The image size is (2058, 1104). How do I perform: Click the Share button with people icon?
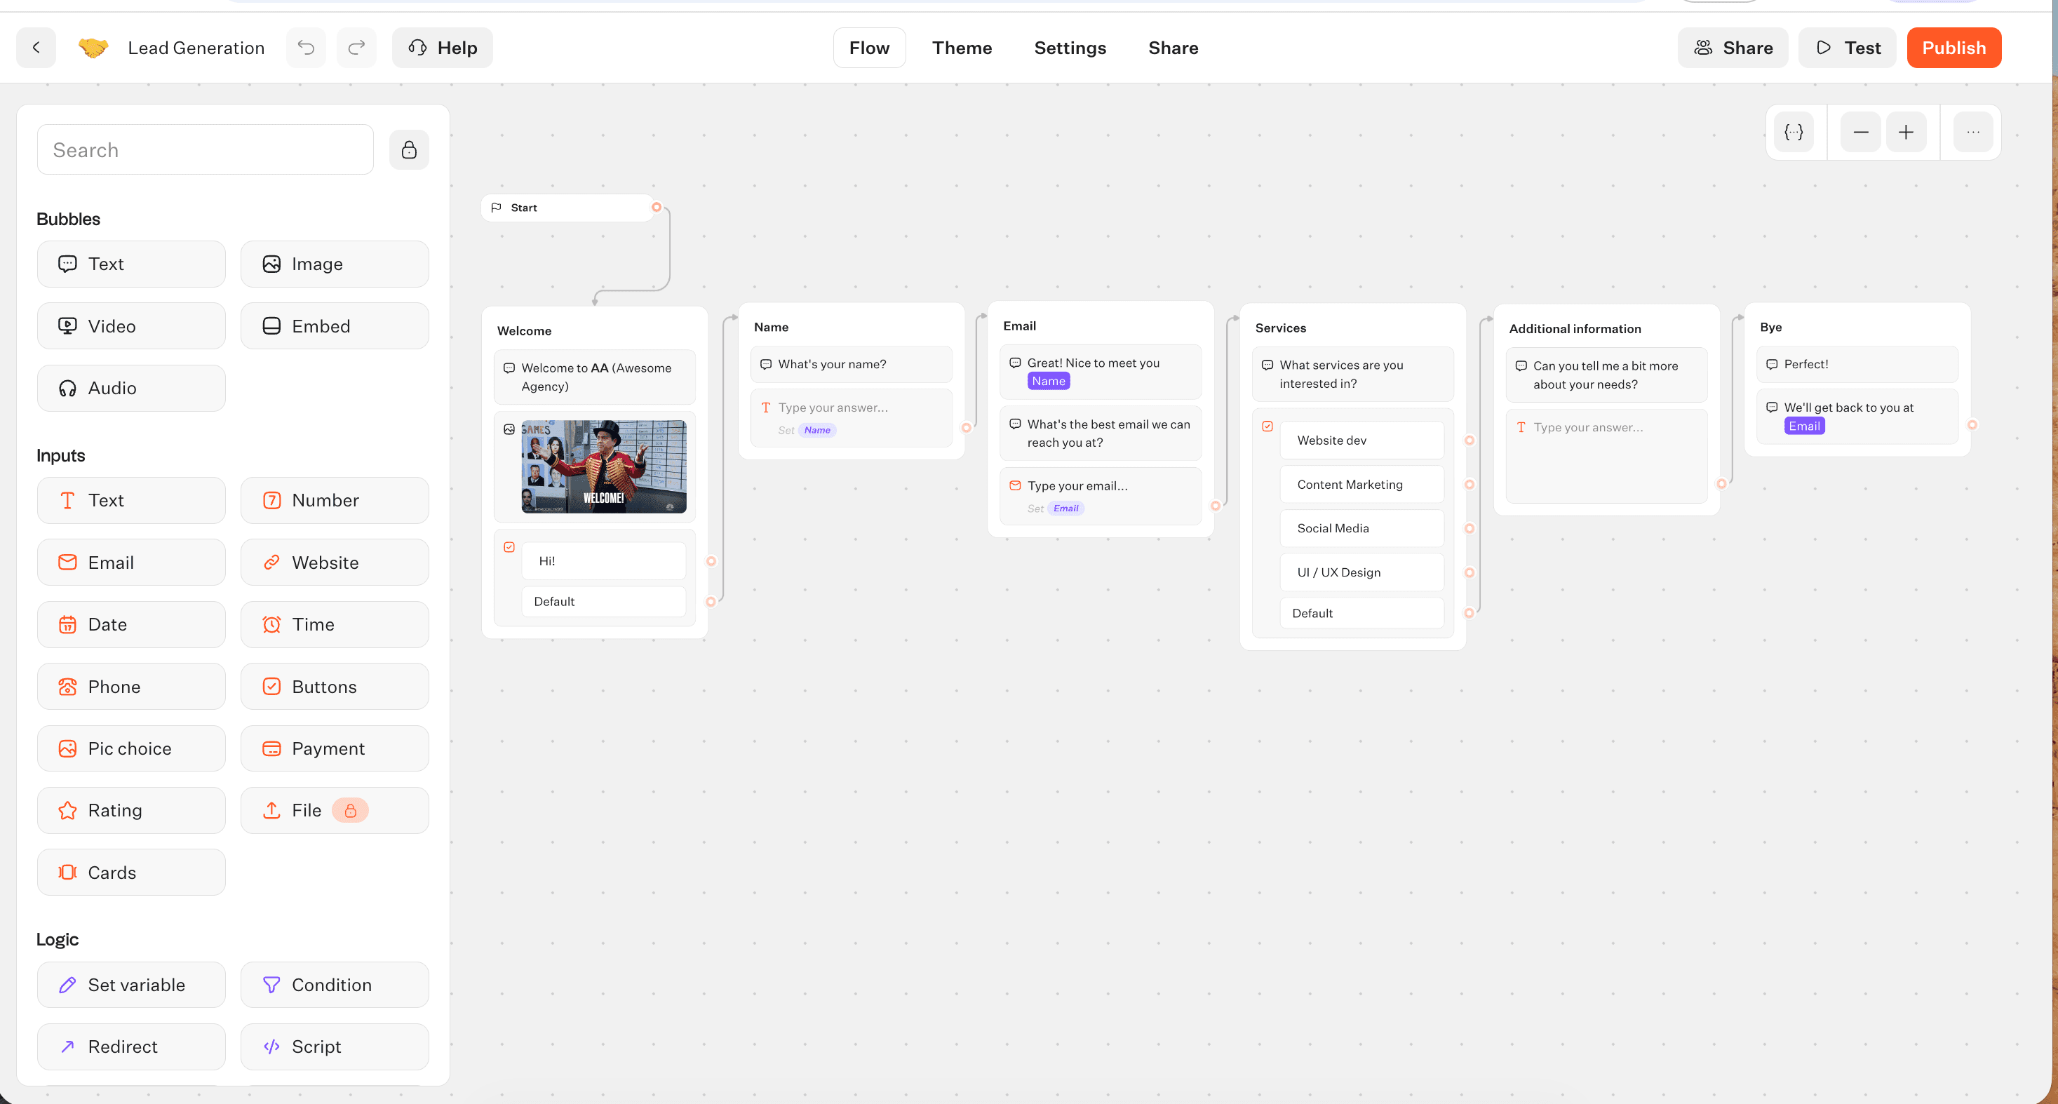click(x=1733, y=48)
